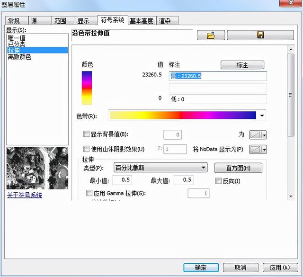Viewport: 303px width, 277px height.
Task: Click scrollbar up arrow in symbology panel
Action: point(291,50)
